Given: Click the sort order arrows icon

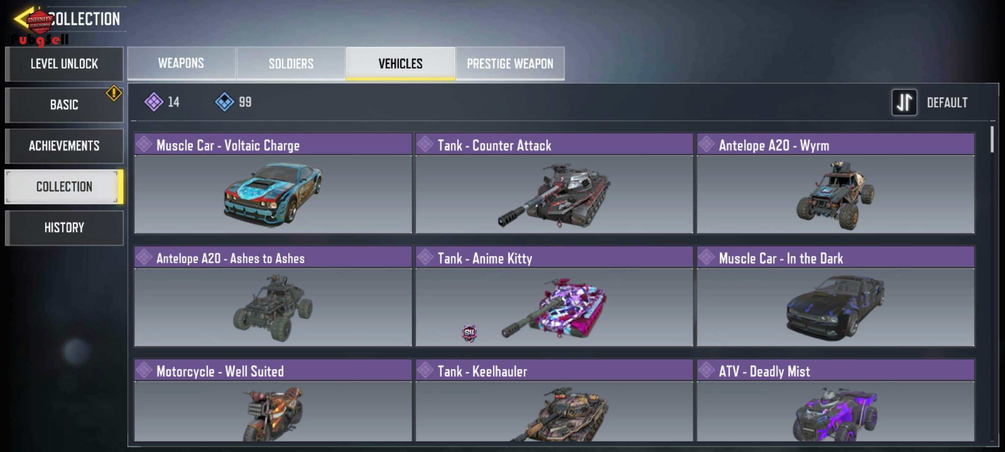Looking at the screenshot, I should coord(904,103).
